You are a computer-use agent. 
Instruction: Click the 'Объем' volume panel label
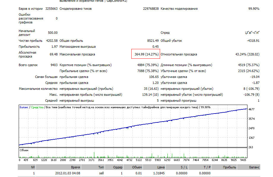pyautogui.click(x=24, y=150)
